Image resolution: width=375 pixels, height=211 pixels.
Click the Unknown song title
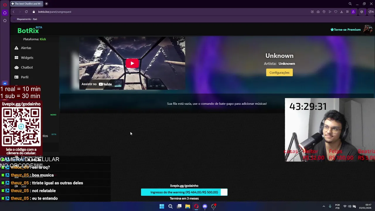coord(279,56)
